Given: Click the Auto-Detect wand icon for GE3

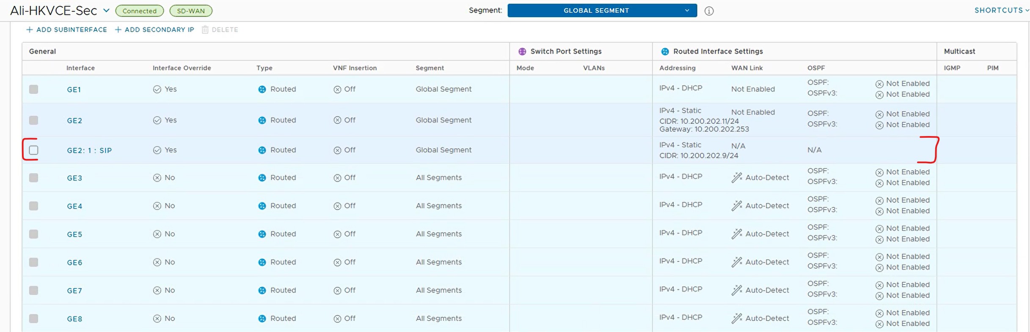Looking at the screenshot, I should point(737,177).
